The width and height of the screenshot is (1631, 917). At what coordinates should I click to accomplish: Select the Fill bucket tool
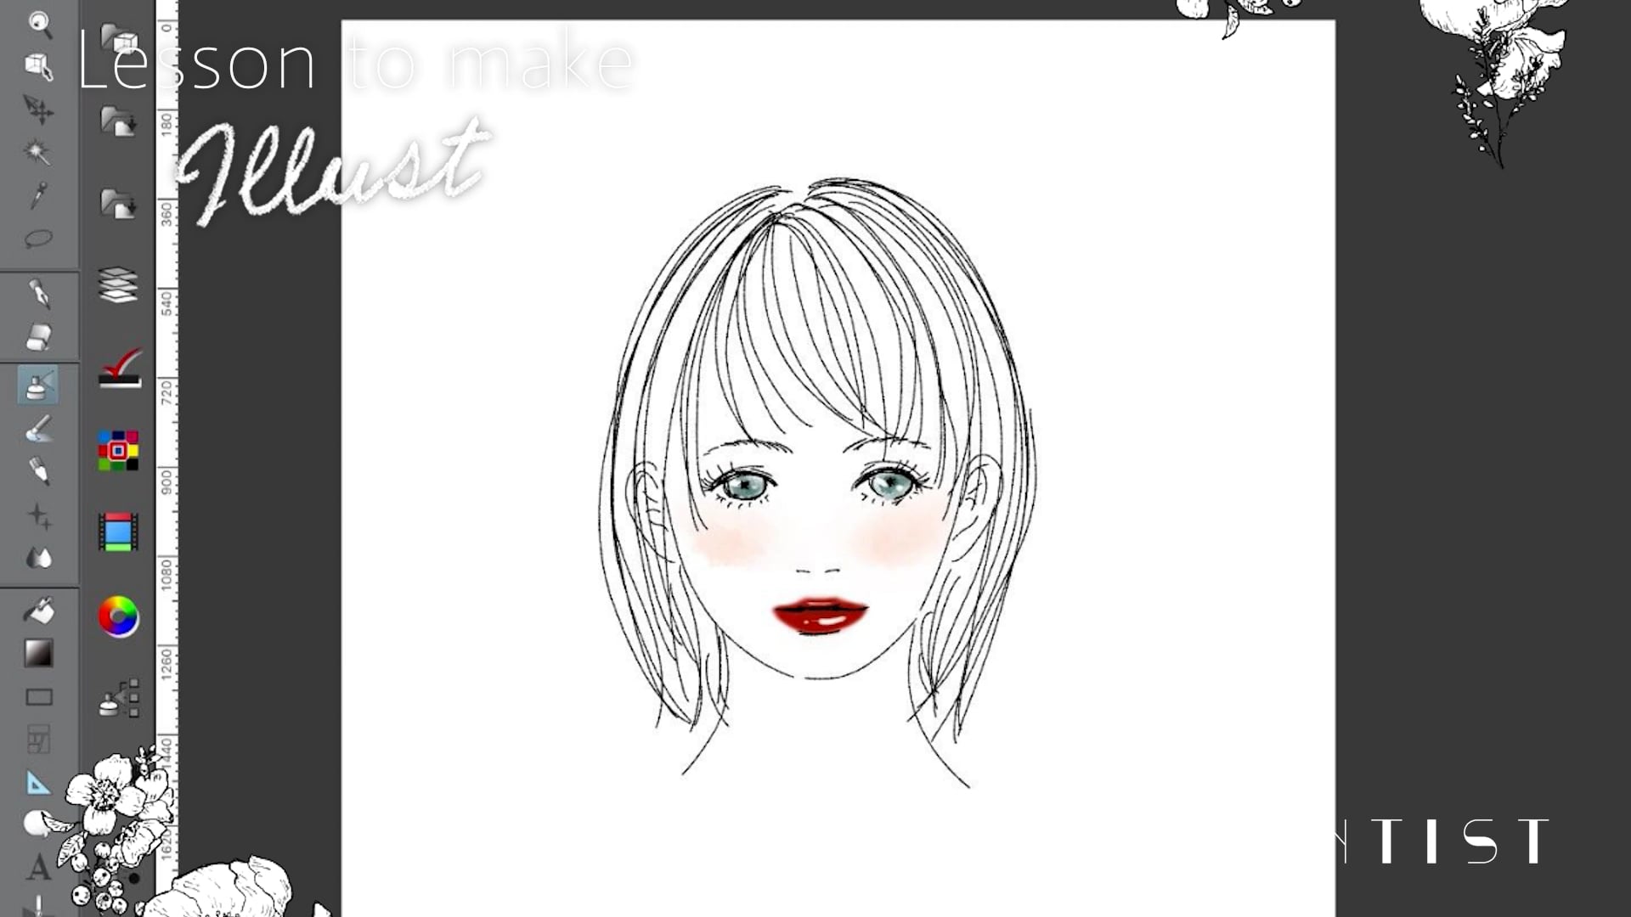click(38, 610)
